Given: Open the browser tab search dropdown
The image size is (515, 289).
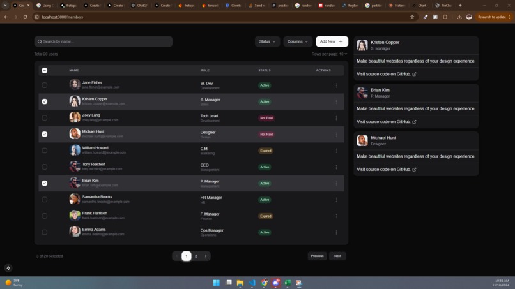Looking at the screenshot, I should (5, 5).
